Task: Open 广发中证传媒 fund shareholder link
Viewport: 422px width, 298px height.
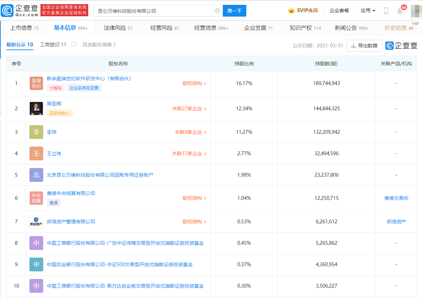Action: coord(125,243)
